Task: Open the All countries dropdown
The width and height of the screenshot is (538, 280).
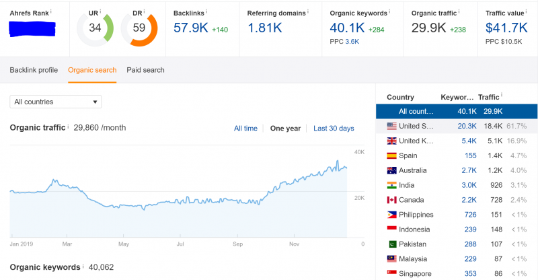Action: point(56,102)
